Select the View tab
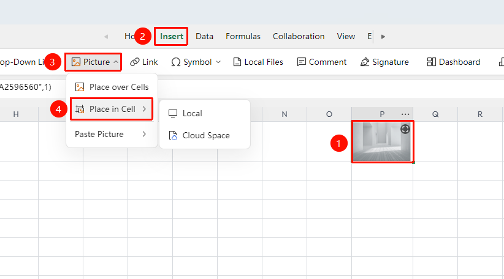504x279 pixels. pyautogui.click(x=346, y=36)
